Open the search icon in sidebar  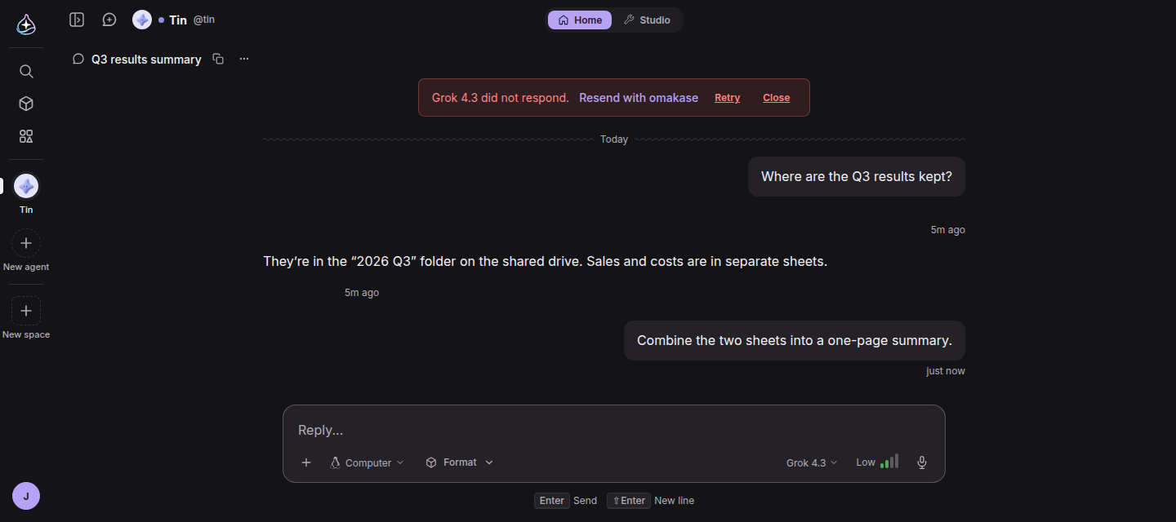(26, 72)
